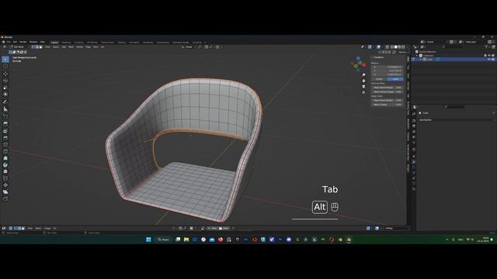The width and height of the screenshot is (497, 279).
Task: Select the Move tool
Action: tap(5, 74)
